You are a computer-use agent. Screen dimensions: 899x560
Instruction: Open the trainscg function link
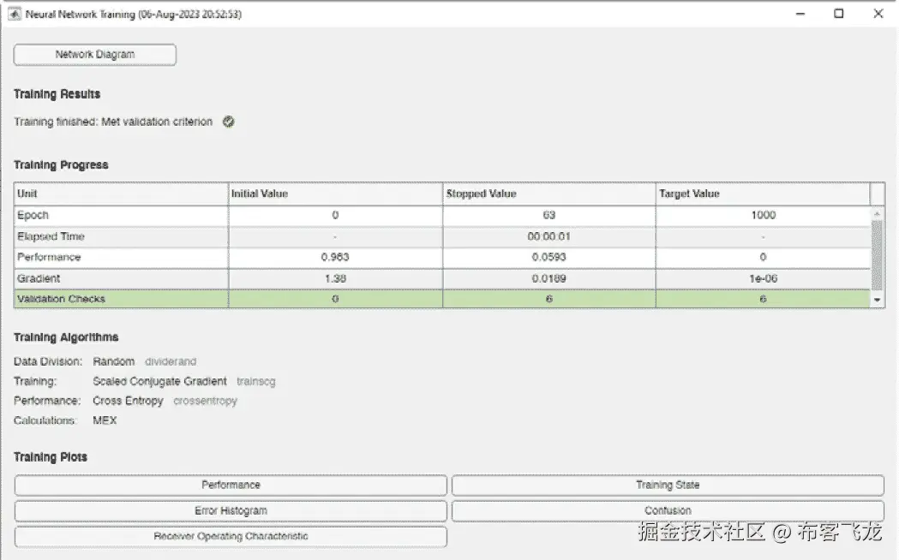[x=255, y=381]
